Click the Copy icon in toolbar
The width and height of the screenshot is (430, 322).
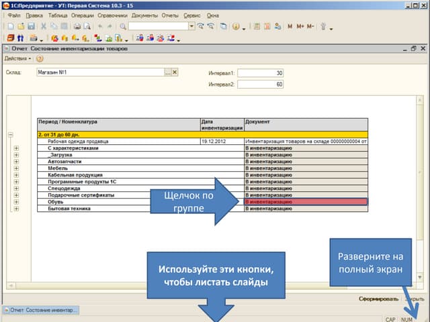[x=54, y=26]
